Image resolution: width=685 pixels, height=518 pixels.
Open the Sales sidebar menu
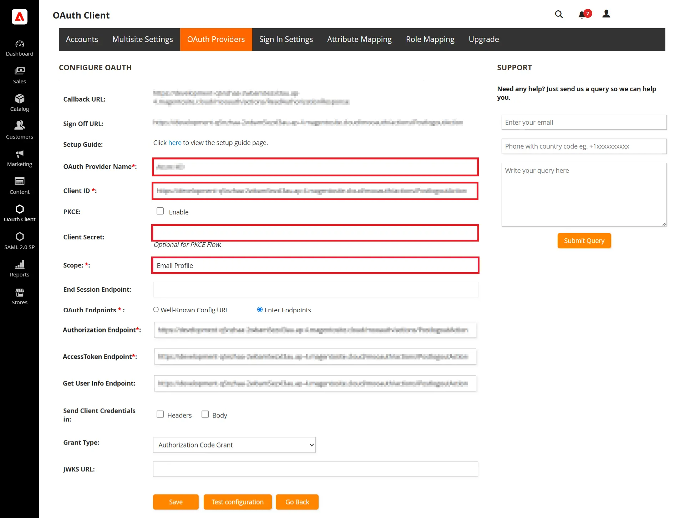(x=20, y=76)
